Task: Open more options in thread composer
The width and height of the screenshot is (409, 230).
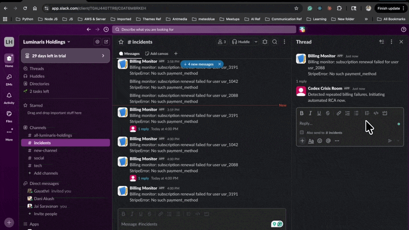Action: tap(337, 141)
